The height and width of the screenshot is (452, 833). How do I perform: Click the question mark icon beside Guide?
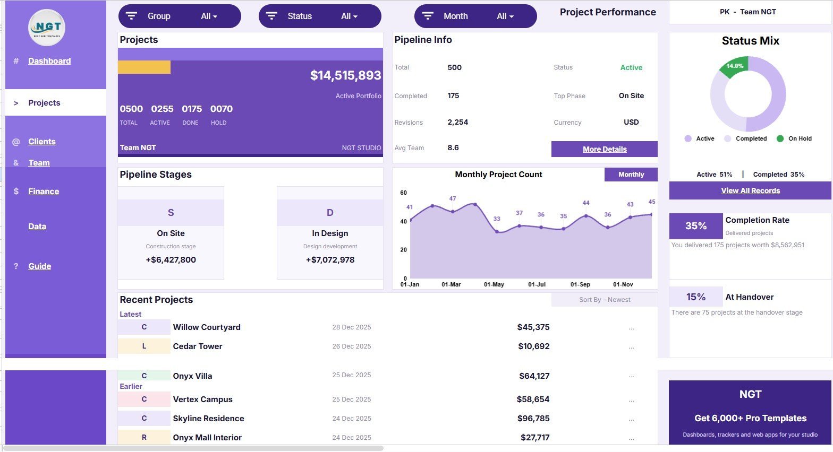pos(16,266)
